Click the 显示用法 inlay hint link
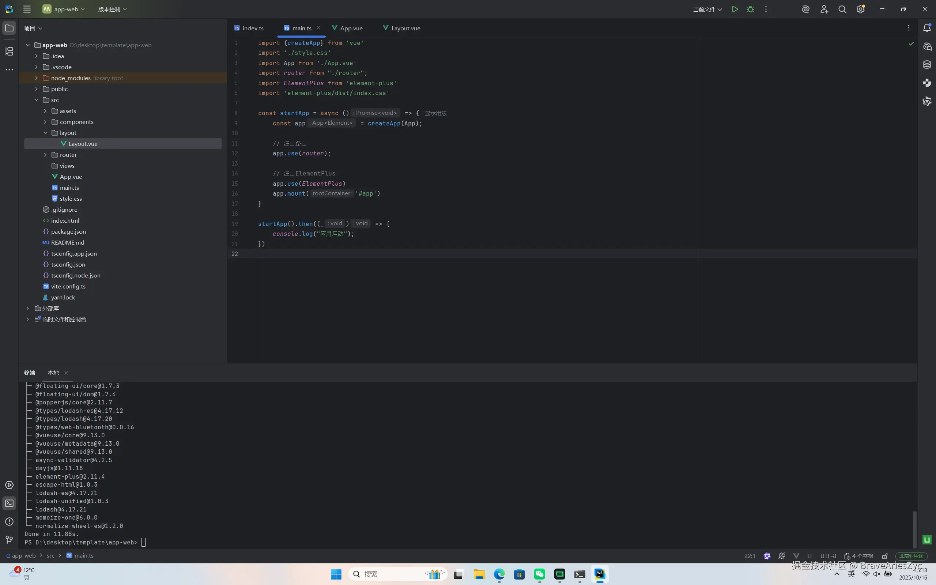This screenshot has width=936, height=585. [435, 113]
